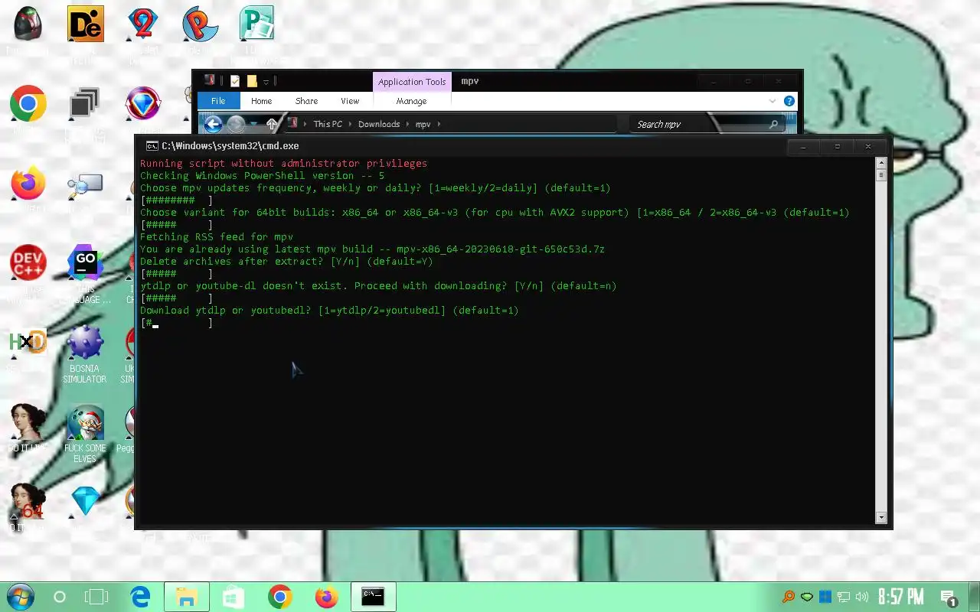Image resolution: width=980 pixels, height=612 pixels.
Task: Click the New folder quick access toolbar icon
Action: click(x=252, y=81)
